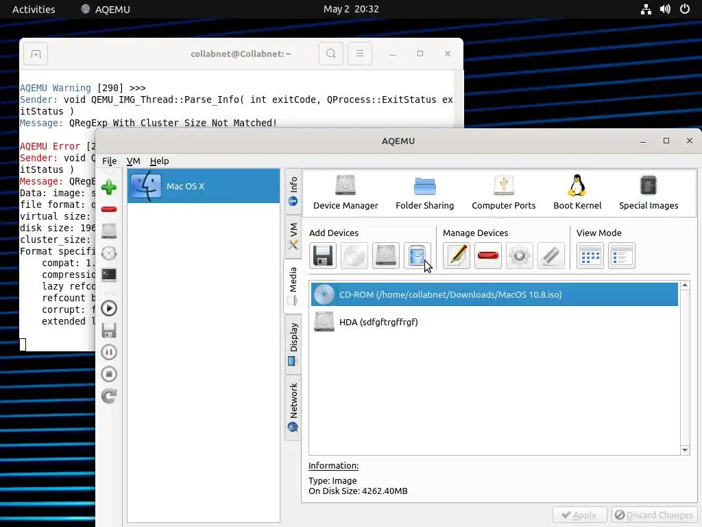The width and height of the screenshot is (702, 527).
Task: Switch to the VM tab
Action: pos(293,237)
